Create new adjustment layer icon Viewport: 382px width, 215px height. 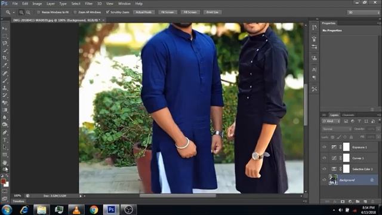pos(350,201)
